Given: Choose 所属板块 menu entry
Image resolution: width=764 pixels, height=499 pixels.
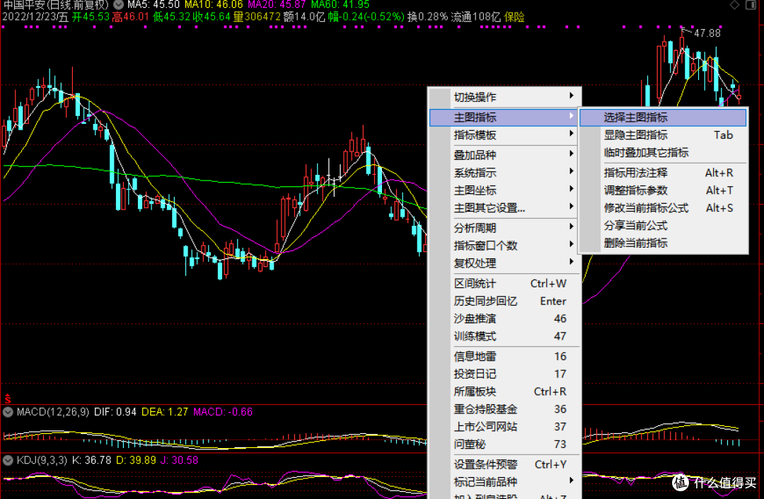Looking at the screenshot, I should click(505, 391).
